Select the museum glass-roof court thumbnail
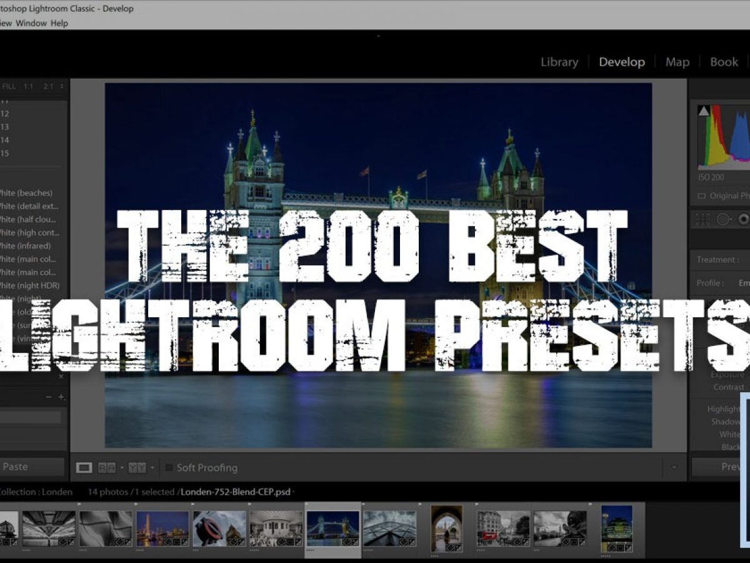 pyautogui.click(x=276, y=529)
